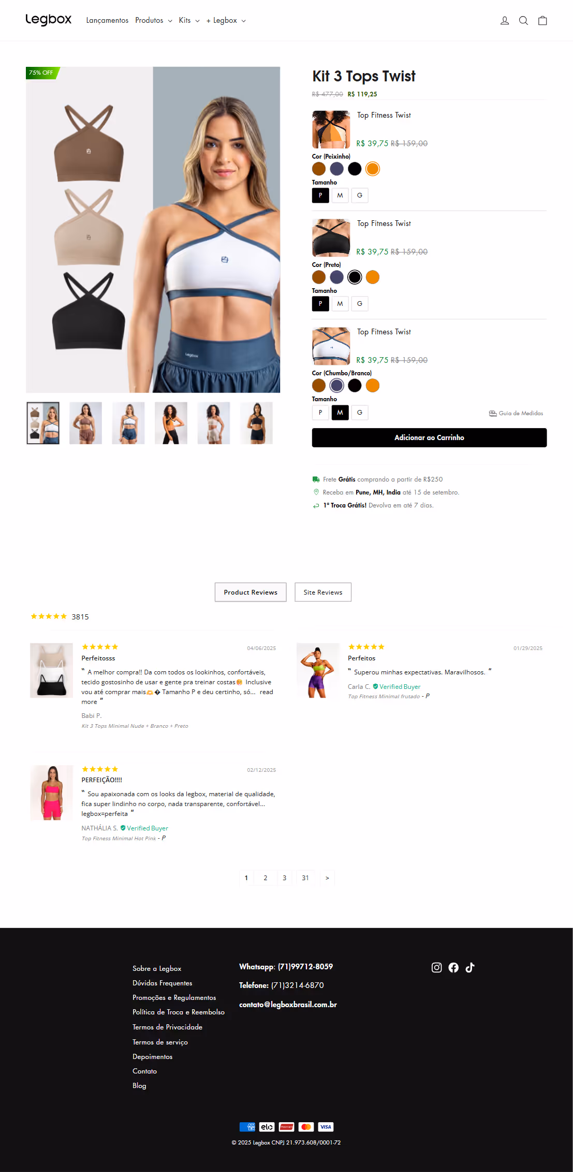
Task: Open the search magnifier icon
Action: [523, 21]
